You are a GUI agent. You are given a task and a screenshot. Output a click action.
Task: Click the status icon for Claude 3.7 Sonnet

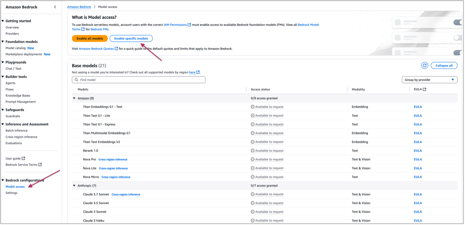pyautogui.click(x=253, y=194)
